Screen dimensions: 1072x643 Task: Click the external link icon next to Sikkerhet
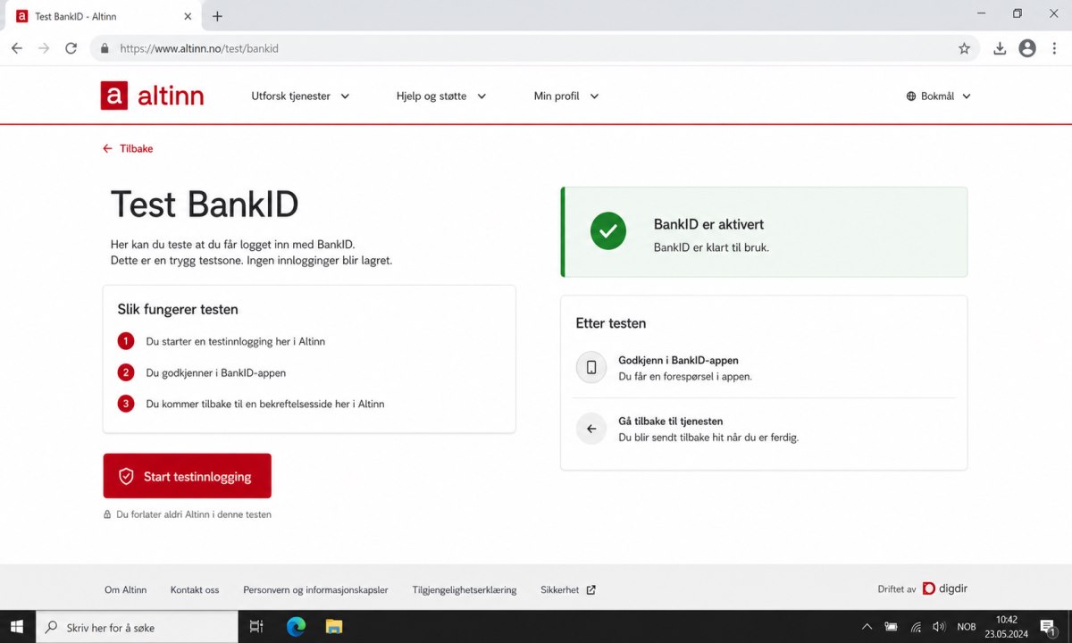(590, 590)
